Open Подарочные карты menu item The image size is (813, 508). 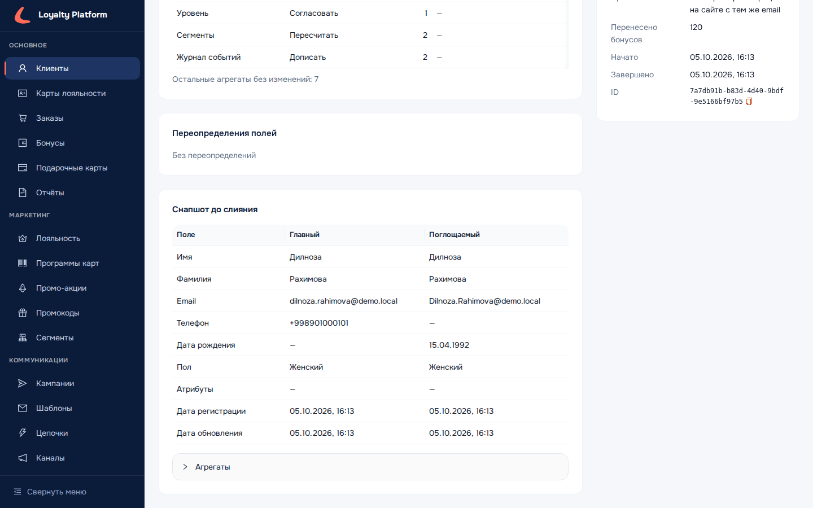[72, 168]
